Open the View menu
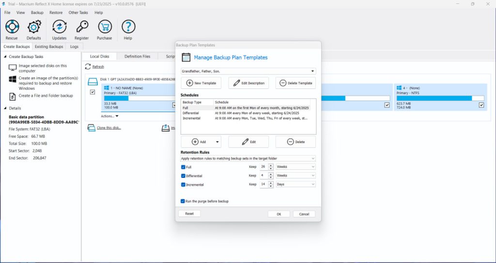The image size is (496, 263). tap(20, 13)
